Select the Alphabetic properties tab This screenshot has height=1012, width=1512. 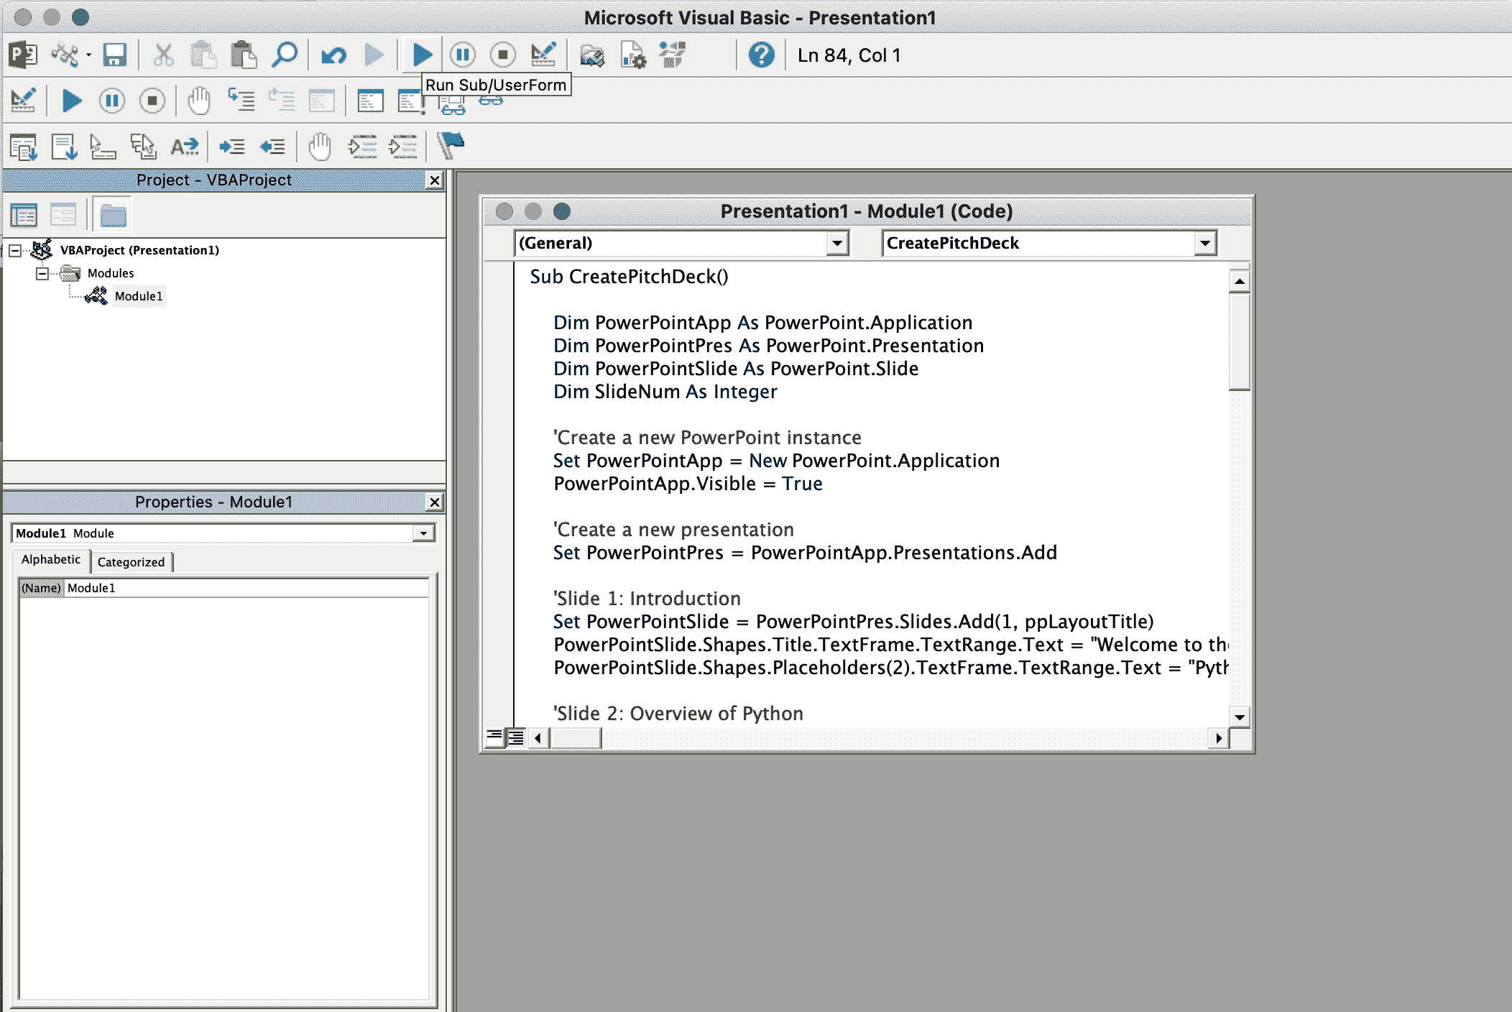point(50,560)
